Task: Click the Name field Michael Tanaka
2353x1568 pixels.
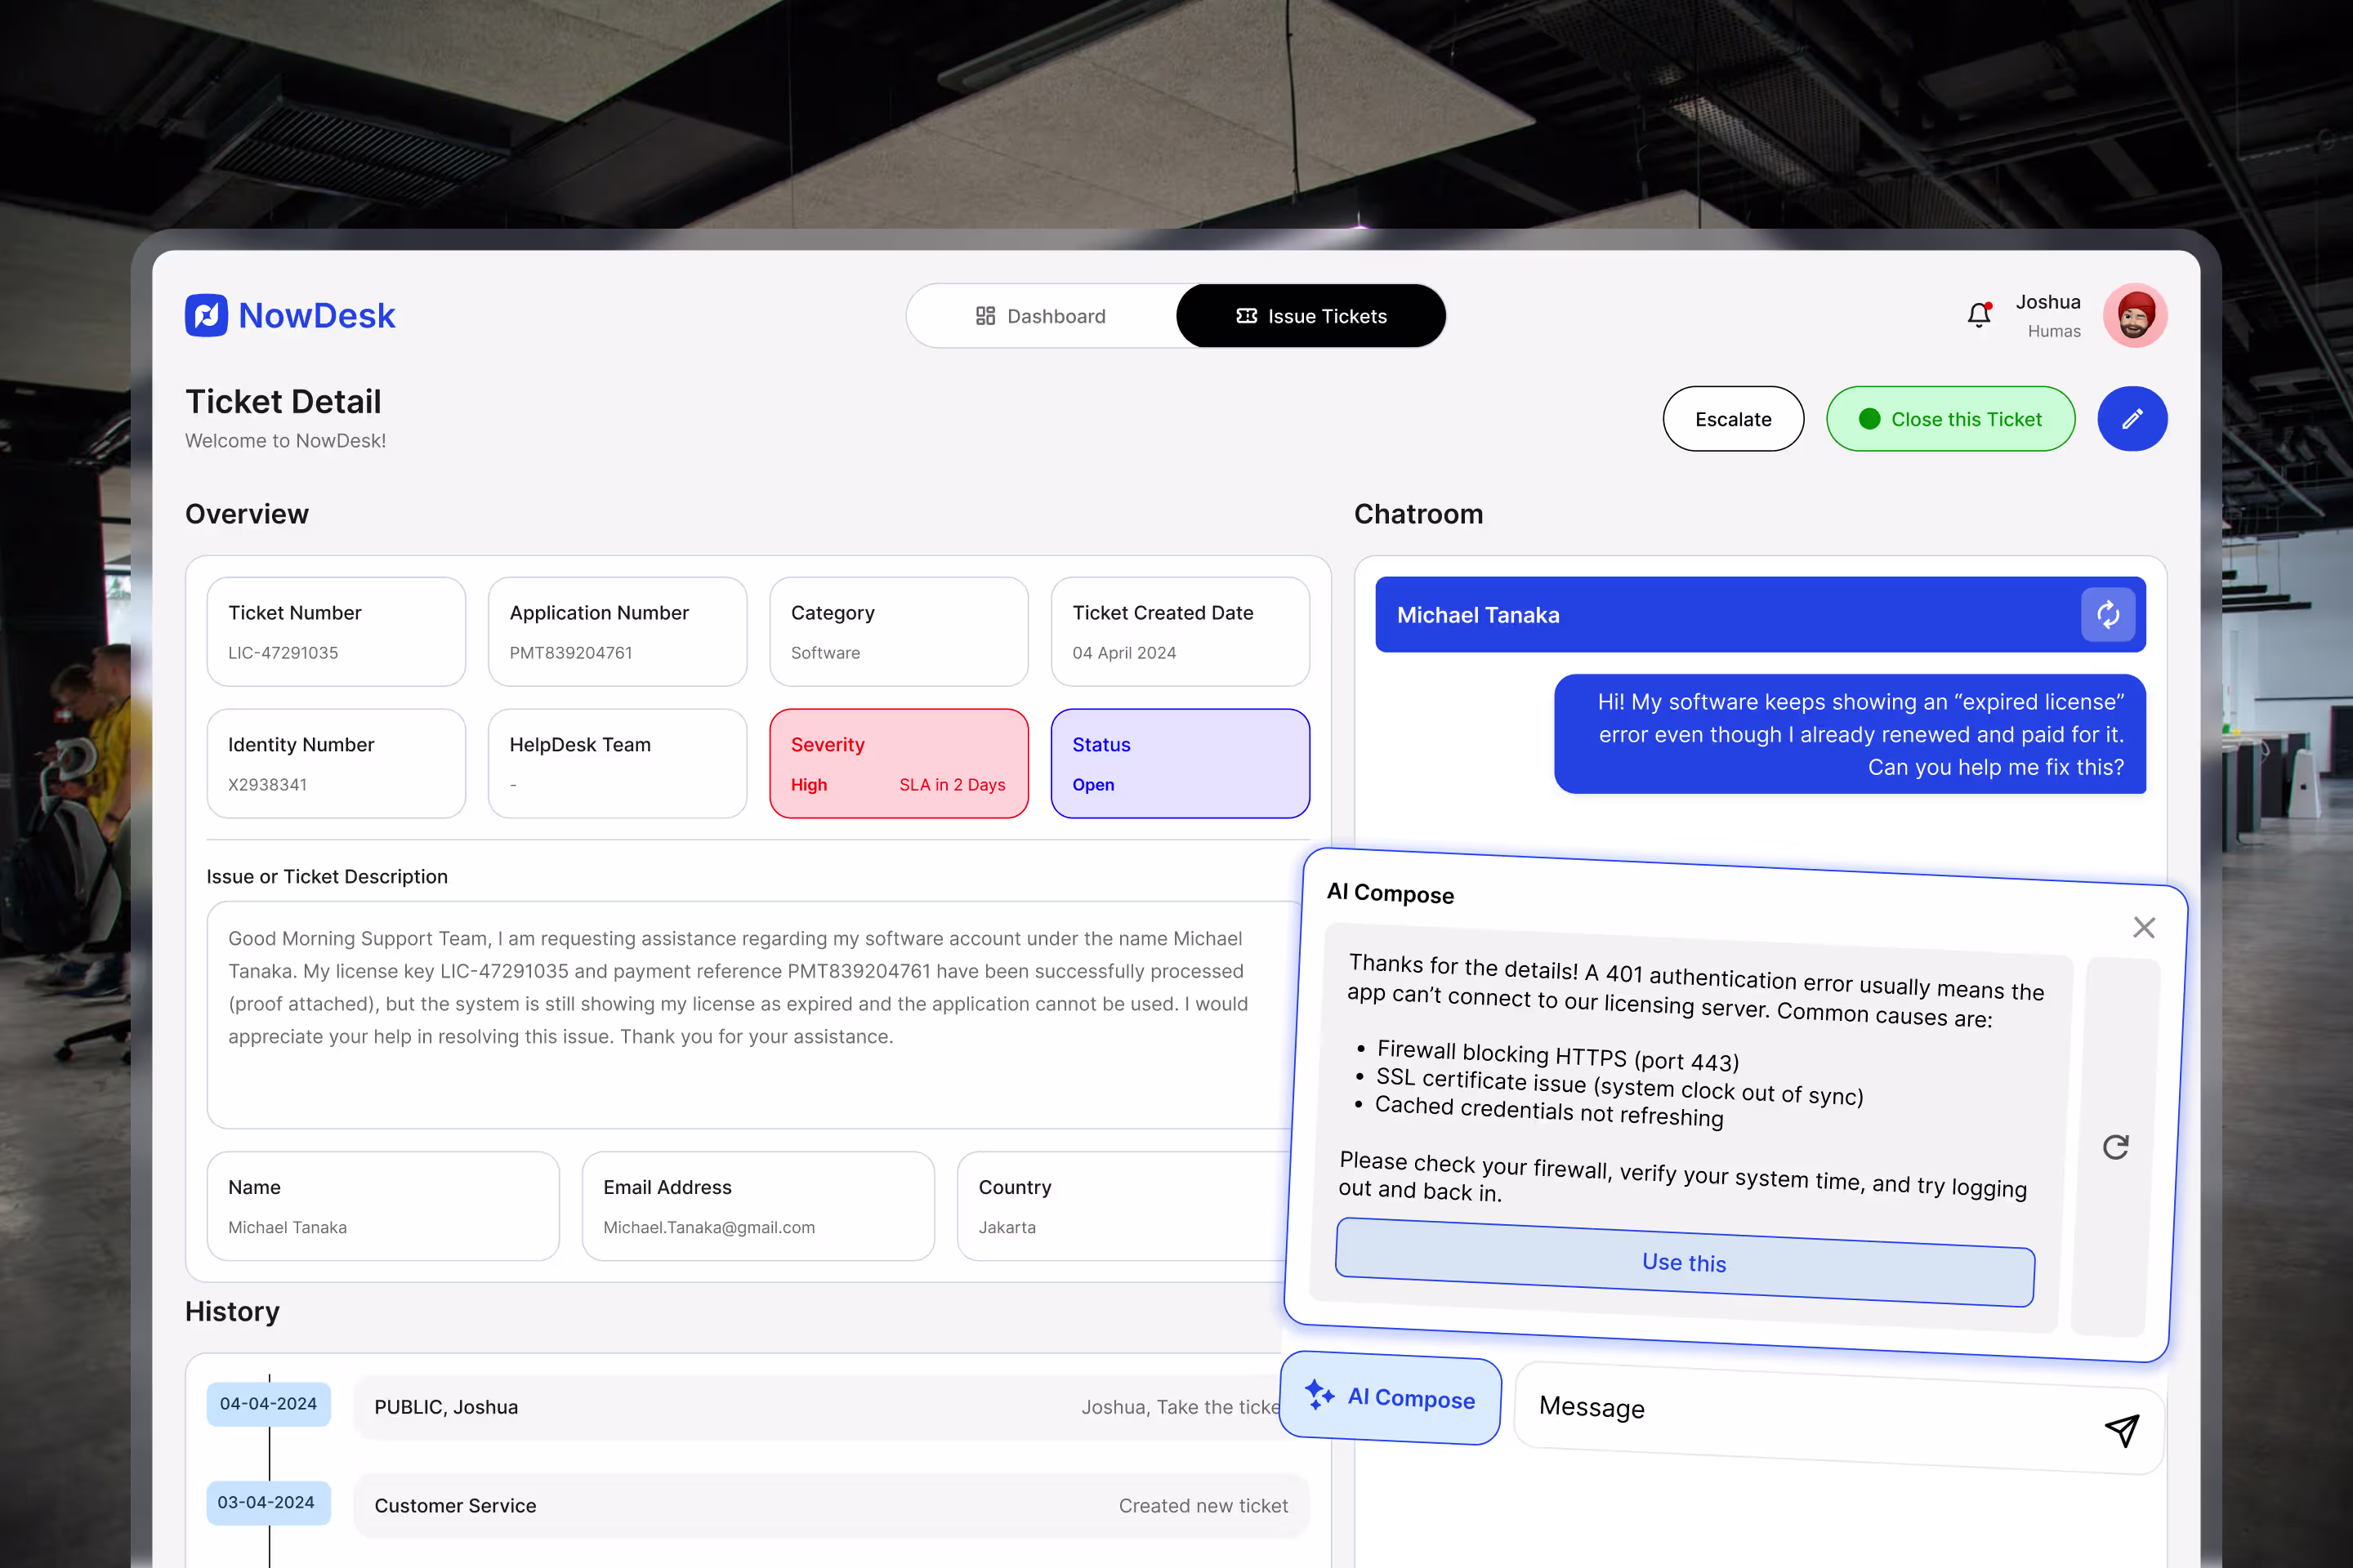Action: pos(383,1206)
